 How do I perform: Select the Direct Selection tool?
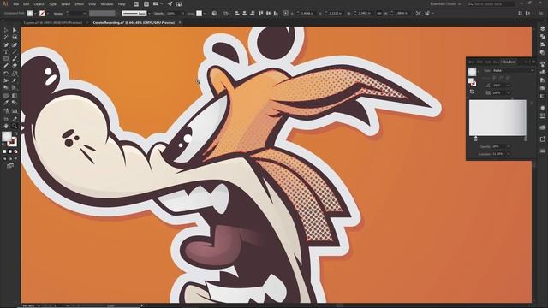click(15, 31)
